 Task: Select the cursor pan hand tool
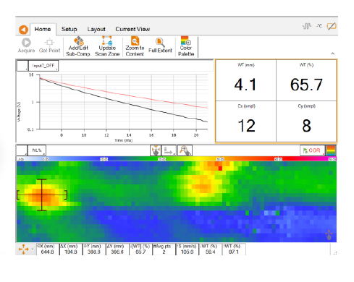pos(156,150)
